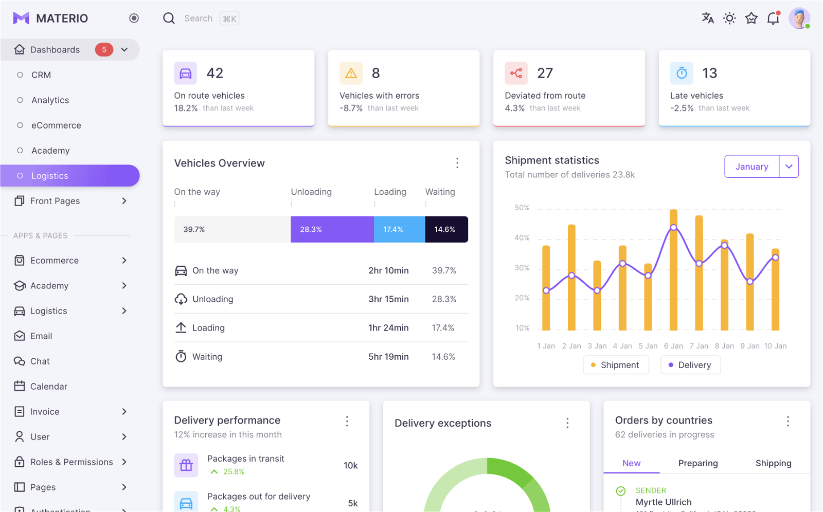This screenshot has height=512, width=823.
Task: Switch to the Shipping orders tab
Action: click(773, 463)
